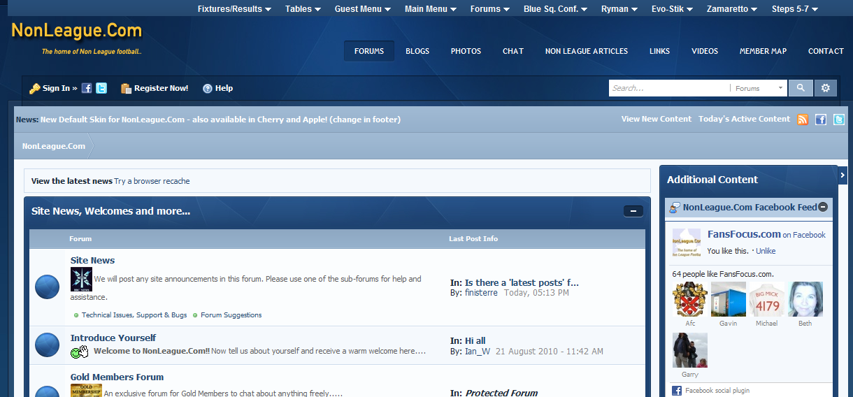Open the RSS feed icon
The height and width of the screenshot is (397, 853).
coord(803,120)
